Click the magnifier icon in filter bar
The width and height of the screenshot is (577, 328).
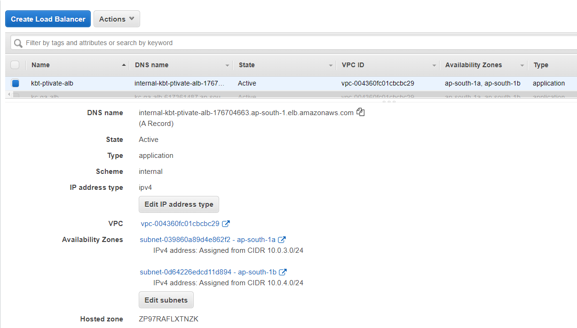click(18, 43)
